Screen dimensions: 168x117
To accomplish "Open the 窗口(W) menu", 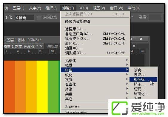I will click(x=116, y=8).
